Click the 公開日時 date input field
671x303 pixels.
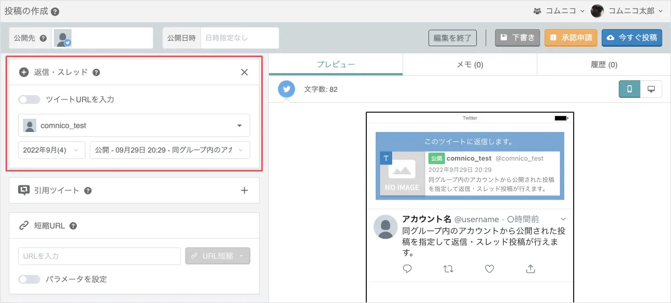click(x=239, y=38)
